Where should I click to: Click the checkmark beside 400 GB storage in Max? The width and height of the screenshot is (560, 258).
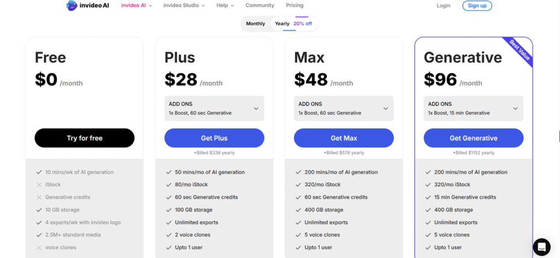coord(299,210)
